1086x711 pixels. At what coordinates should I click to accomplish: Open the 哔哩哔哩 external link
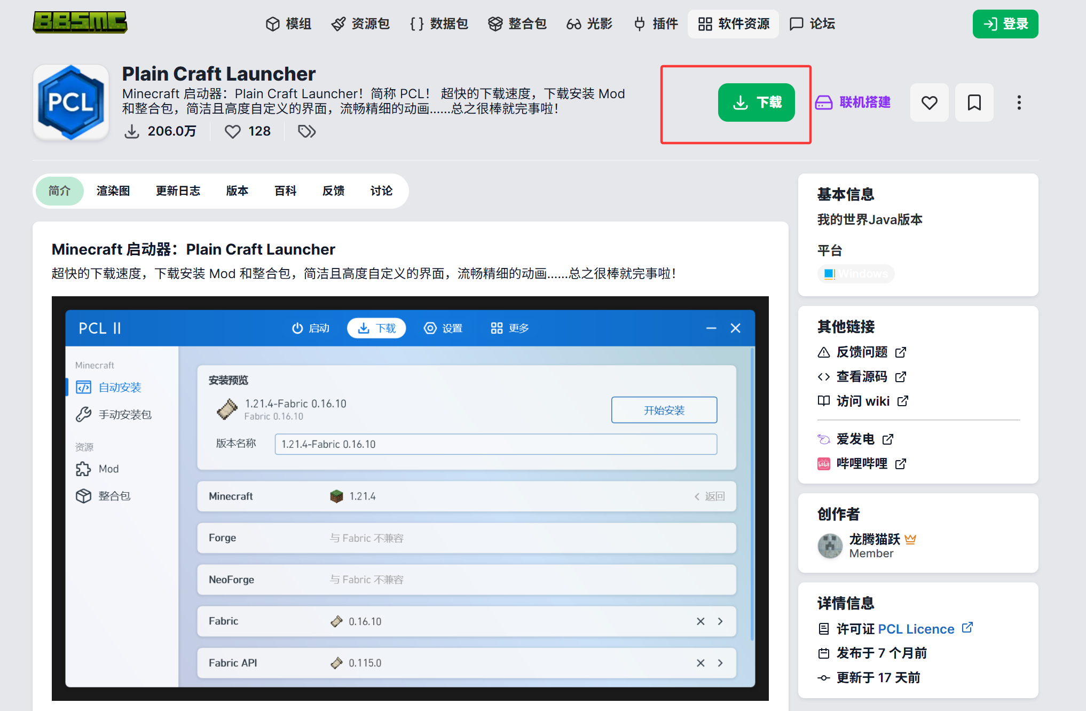862,464
